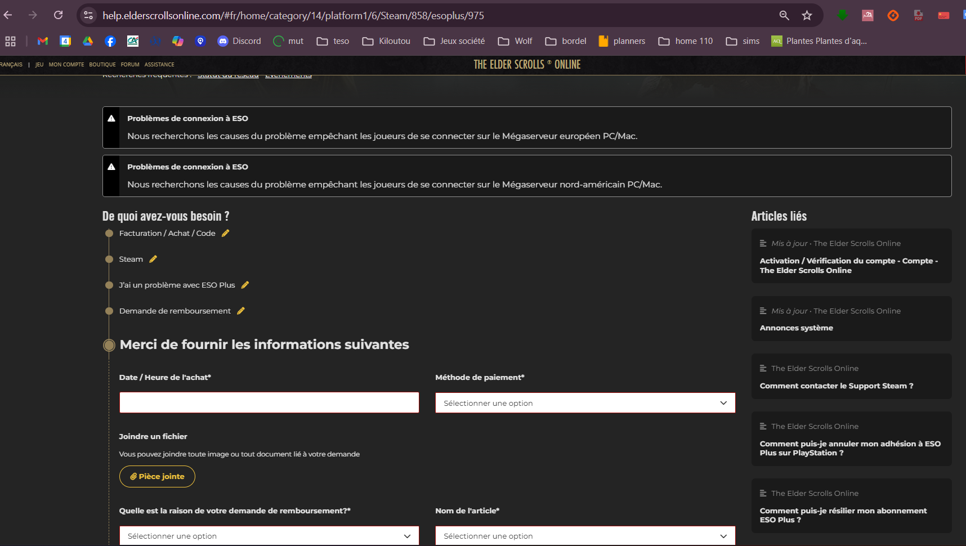This screenshot has width=966, height=546.
Task: Click the Pièce jointe attachment button
Action: click(157, 476)
